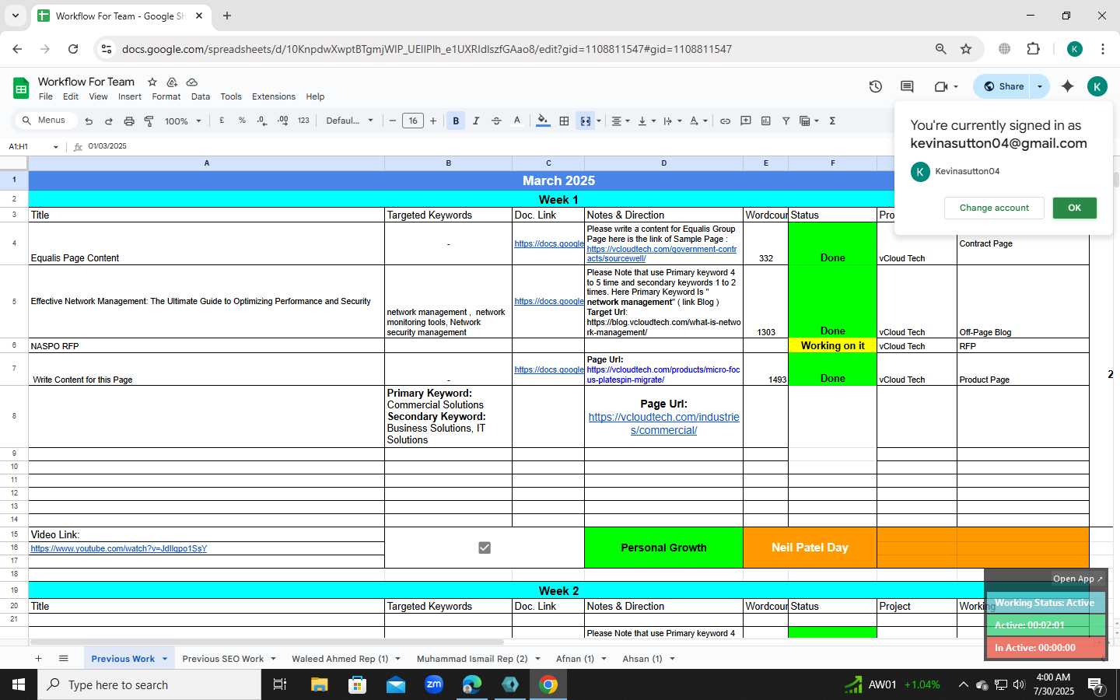Open the Data menu
This screenshot has width=1120, height=700.
(201, 96)
